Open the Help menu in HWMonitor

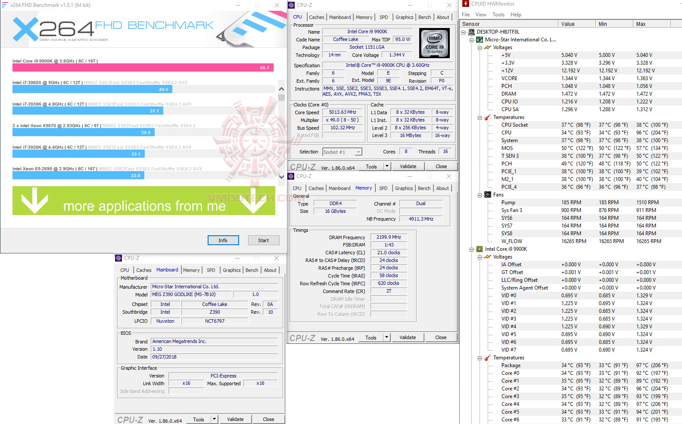click(516, 15)
